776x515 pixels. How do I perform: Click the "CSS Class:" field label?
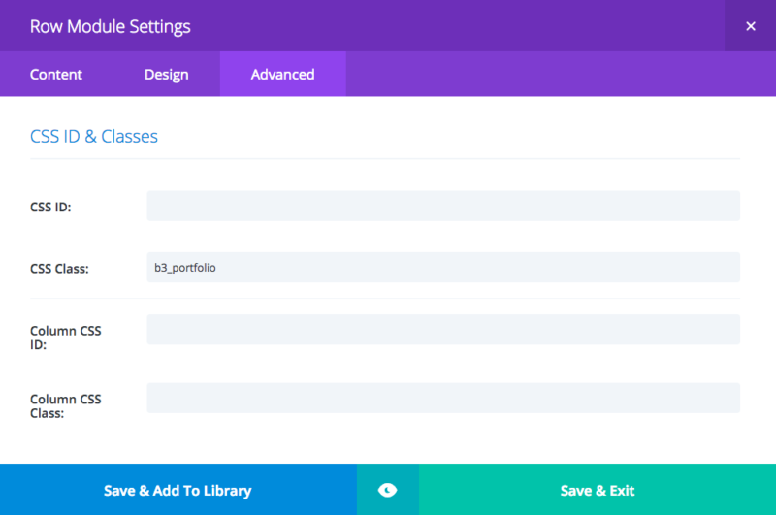click(x=59, y=269)
